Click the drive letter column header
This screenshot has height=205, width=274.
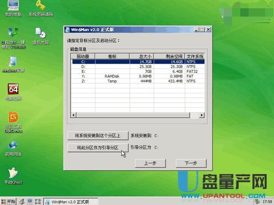click(x=83, y=56)
